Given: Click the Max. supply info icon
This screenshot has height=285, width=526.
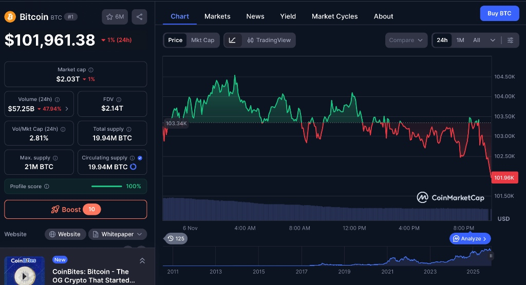Looking at the screenshot, I should pyautogui.click(x=55, y=158).
